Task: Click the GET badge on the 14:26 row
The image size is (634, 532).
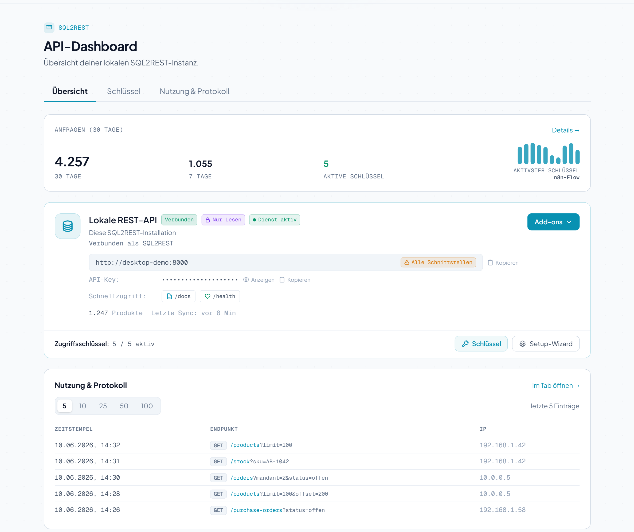Action: pyautogui.click(x=218, y=511)
